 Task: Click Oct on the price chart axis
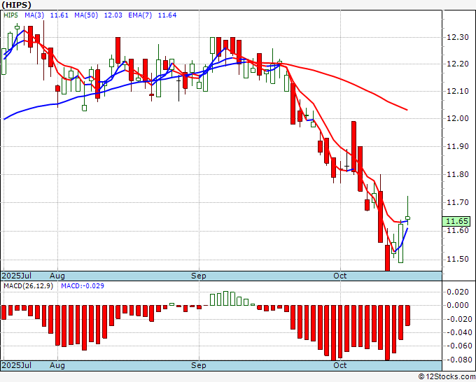(340, 276)
